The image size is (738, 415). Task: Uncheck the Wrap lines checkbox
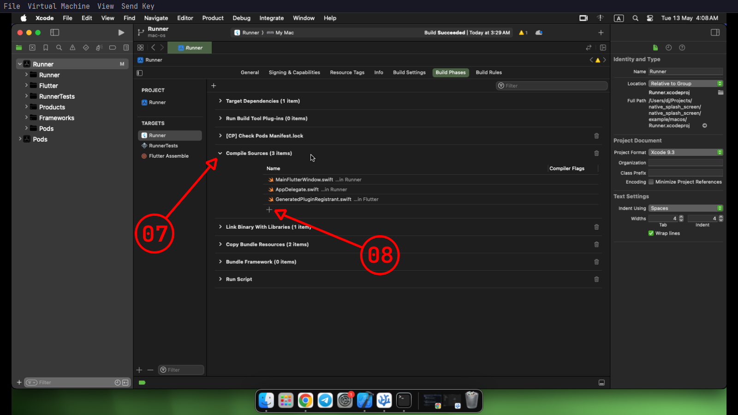(x=651, y=233)
